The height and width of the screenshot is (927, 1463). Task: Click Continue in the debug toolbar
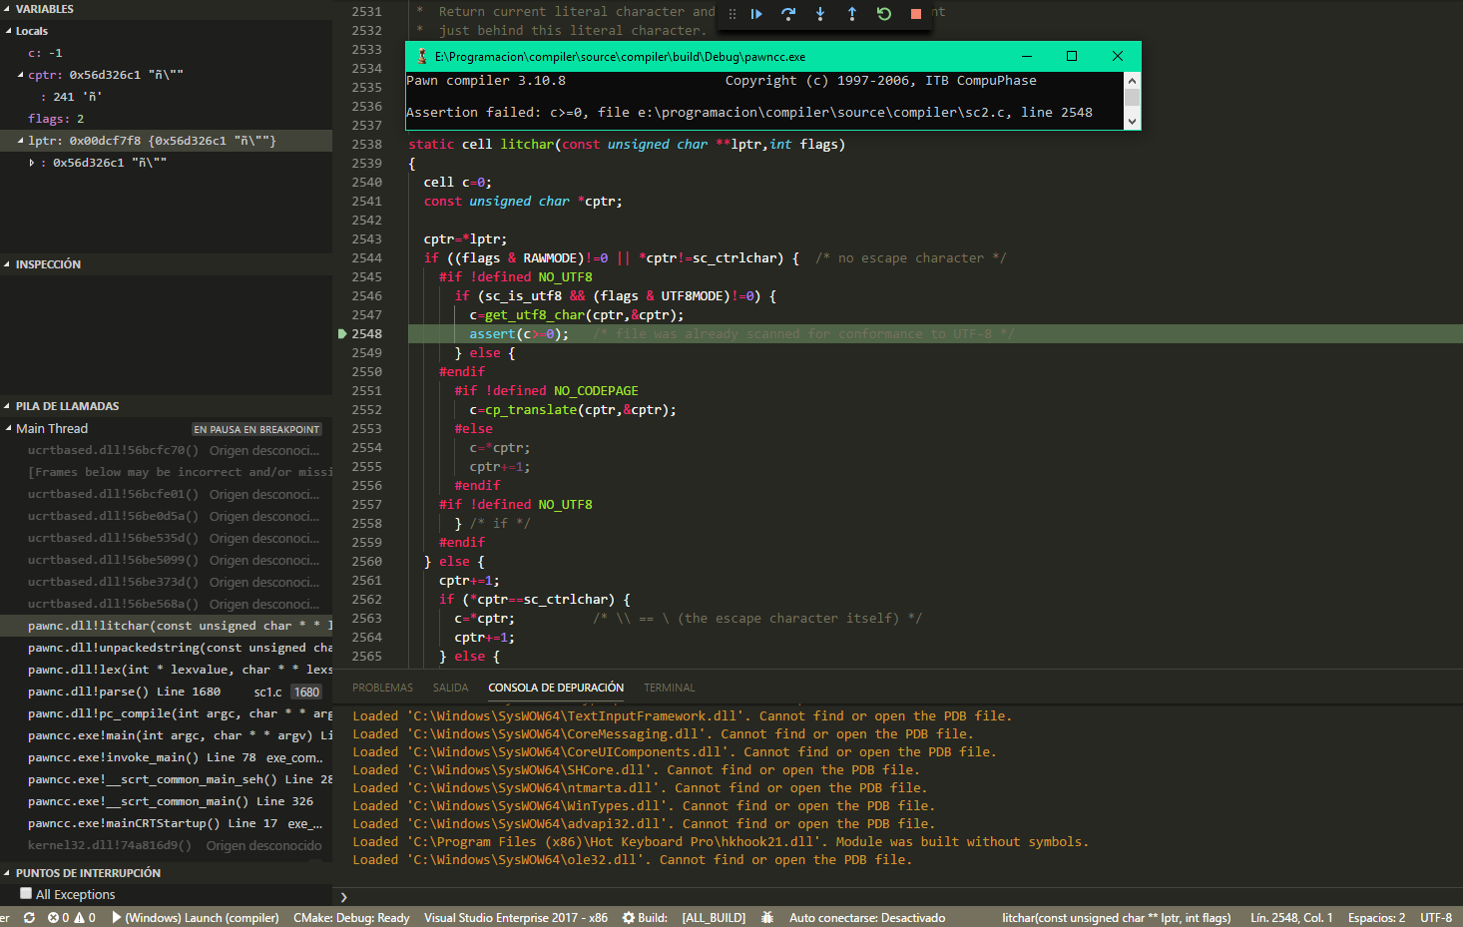tap(756, 14)
